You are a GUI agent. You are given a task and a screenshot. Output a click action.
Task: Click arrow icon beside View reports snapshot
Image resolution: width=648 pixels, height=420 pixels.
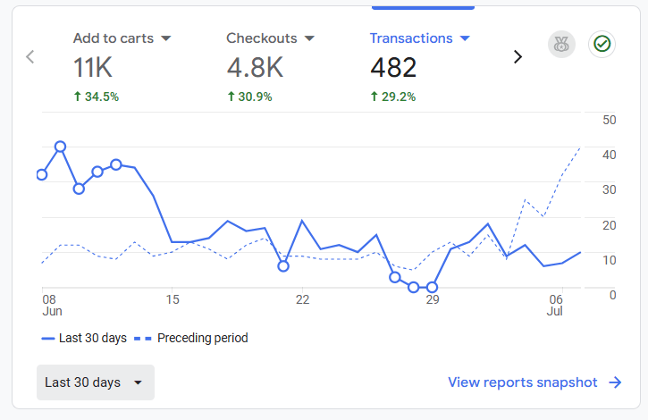[615, 382]
